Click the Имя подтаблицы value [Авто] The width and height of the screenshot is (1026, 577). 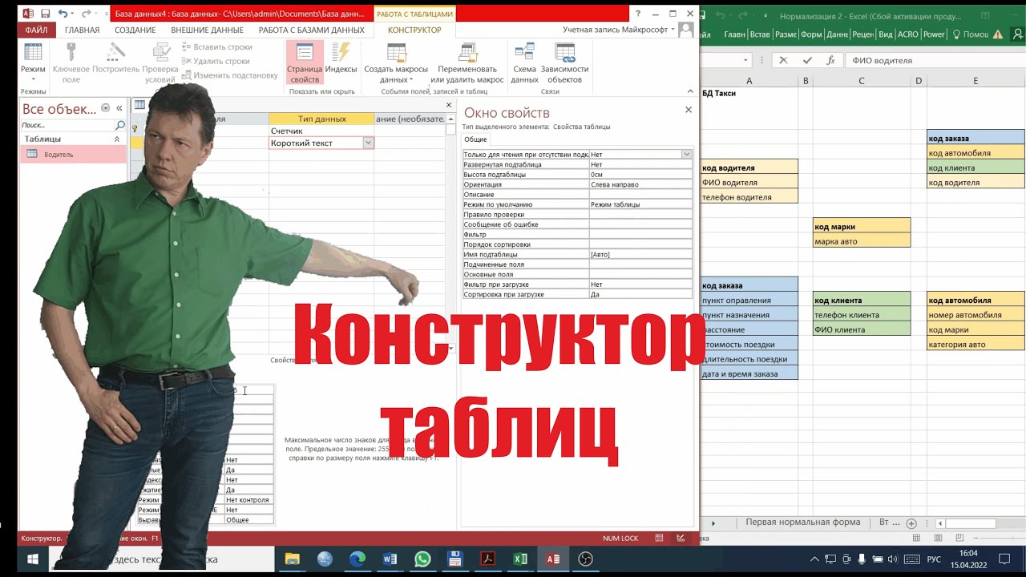tap(640, 254)
